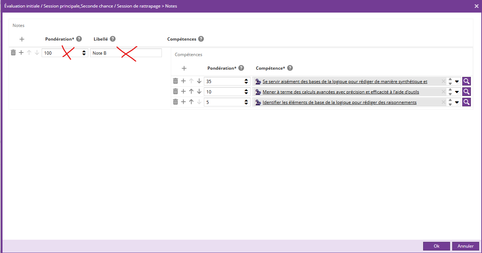The image size is (482, 253).
Task: Click the plus icon in Notes header
Action: pos(22,39)
